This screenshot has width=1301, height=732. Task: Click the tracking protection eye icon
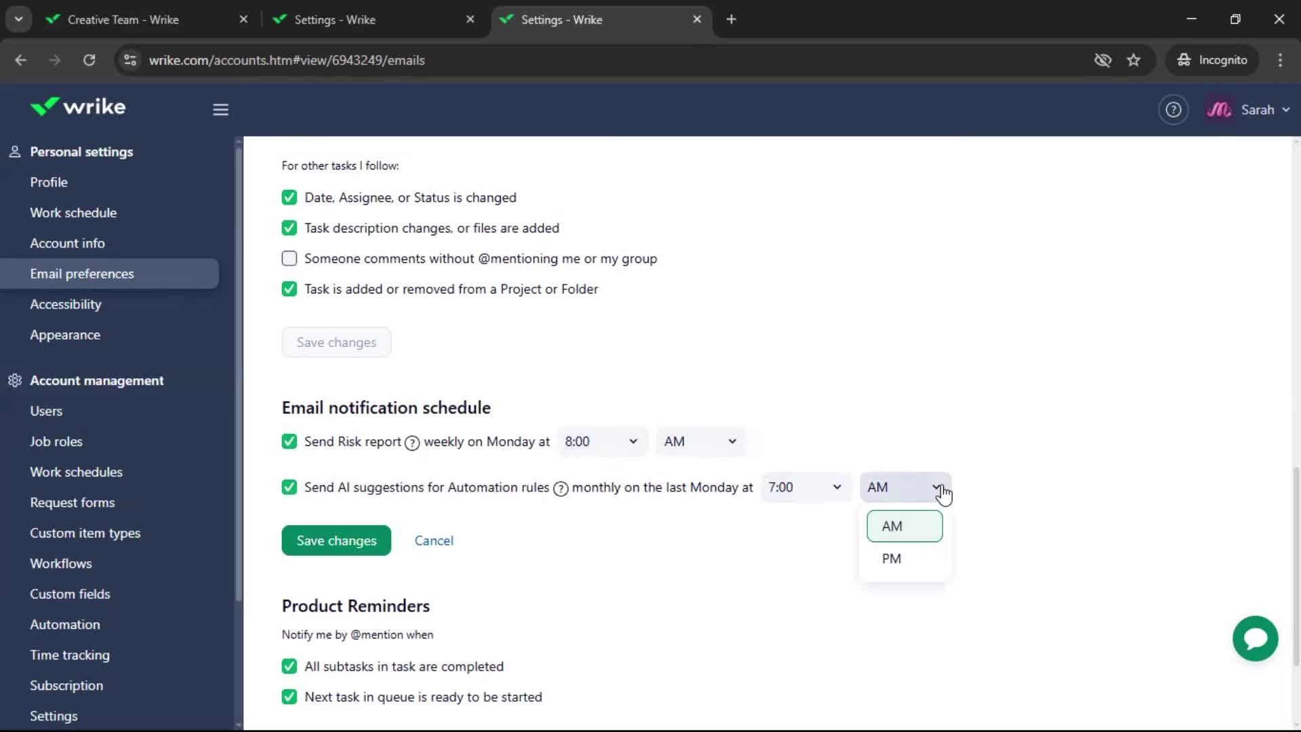tap(1102, 60)
